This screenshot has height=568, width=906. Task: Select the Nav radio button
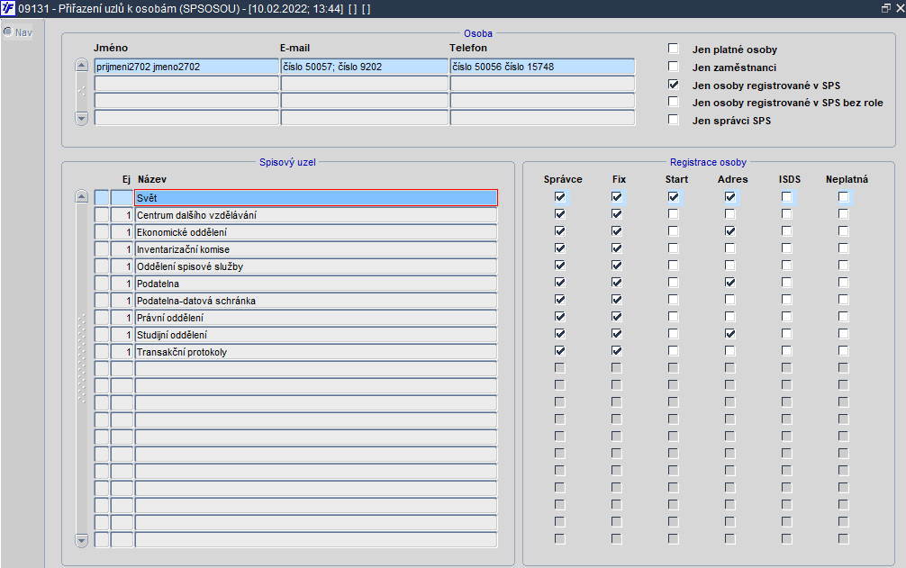coord(8,32)
